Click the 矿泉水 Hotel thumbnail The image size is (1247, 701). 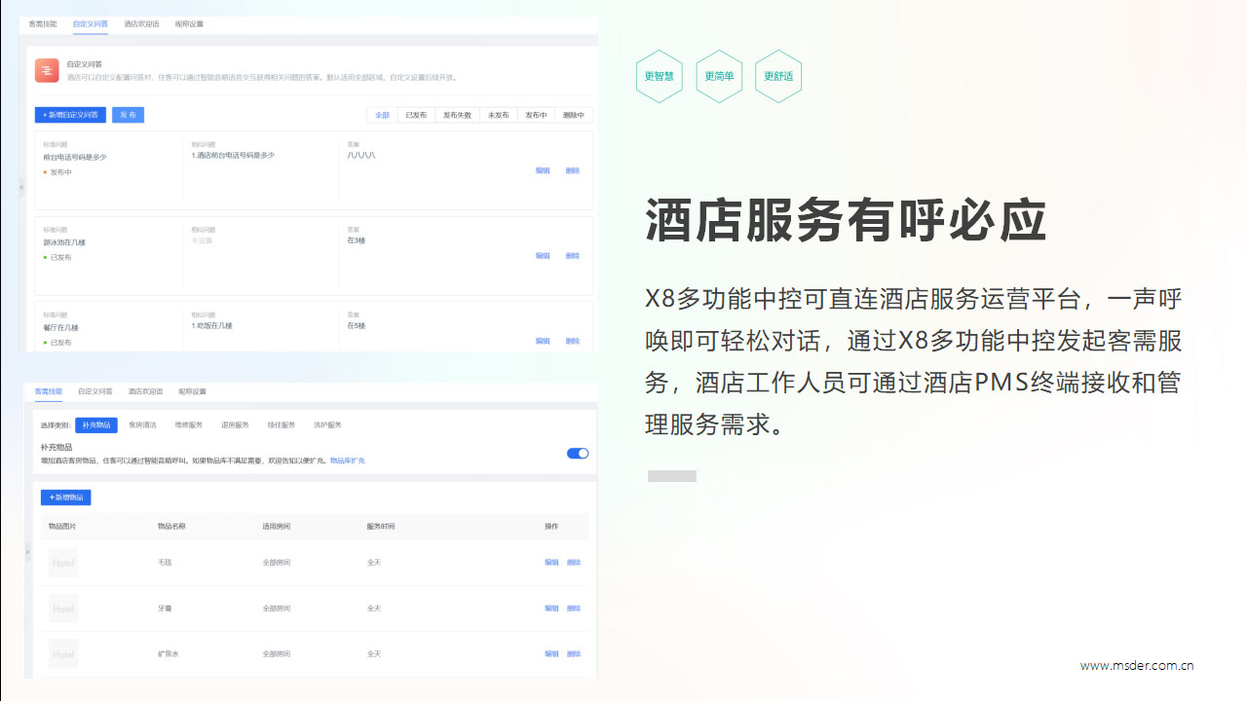coord(63,654)
